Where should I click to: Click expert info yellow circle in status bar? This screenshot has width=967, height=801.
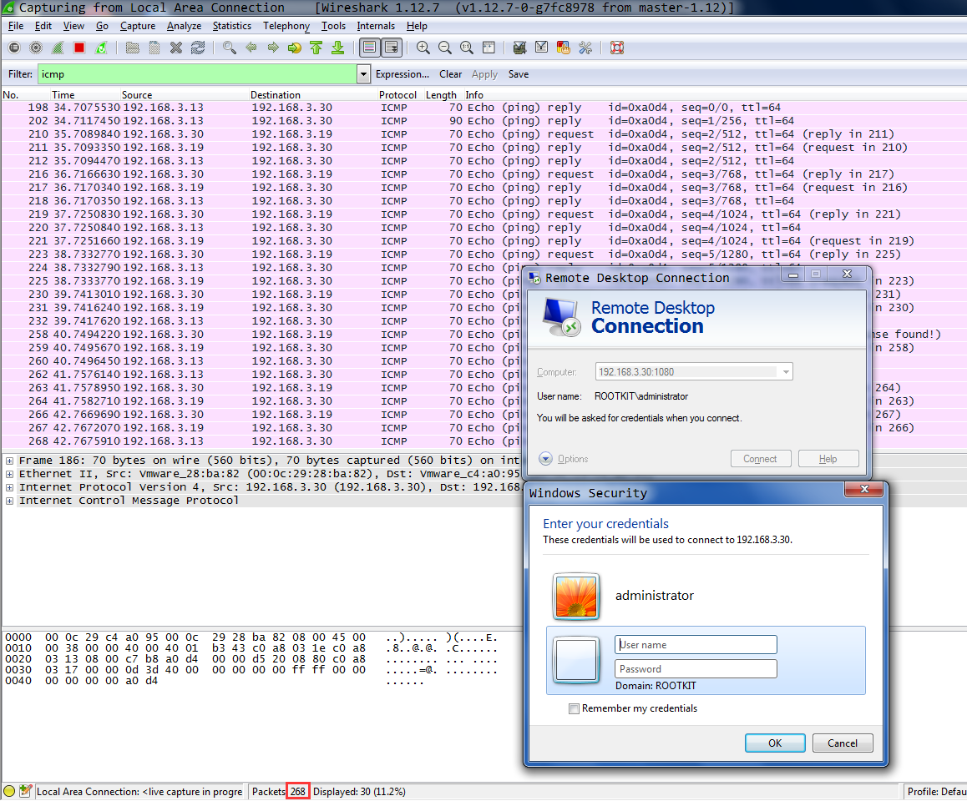9,791
